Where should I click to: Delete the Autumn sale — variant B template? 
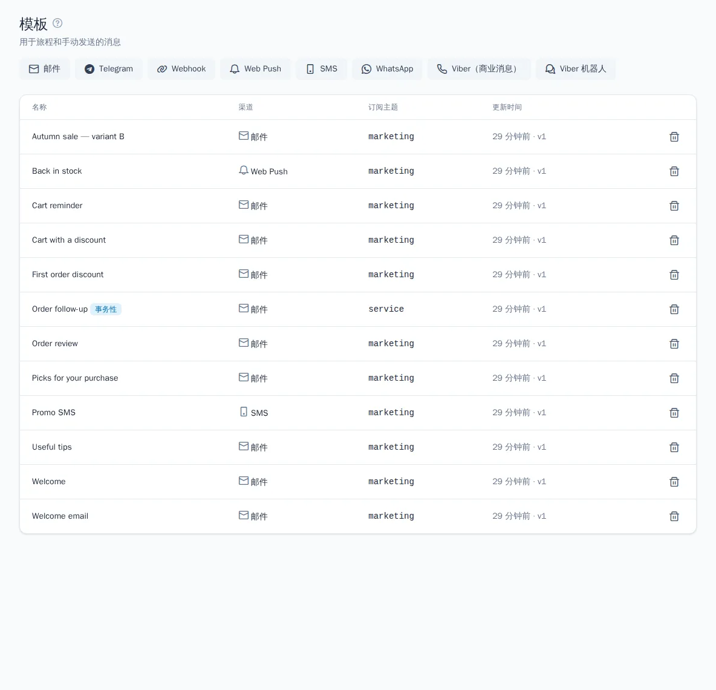pyautogui.click(x=674, y=137)
